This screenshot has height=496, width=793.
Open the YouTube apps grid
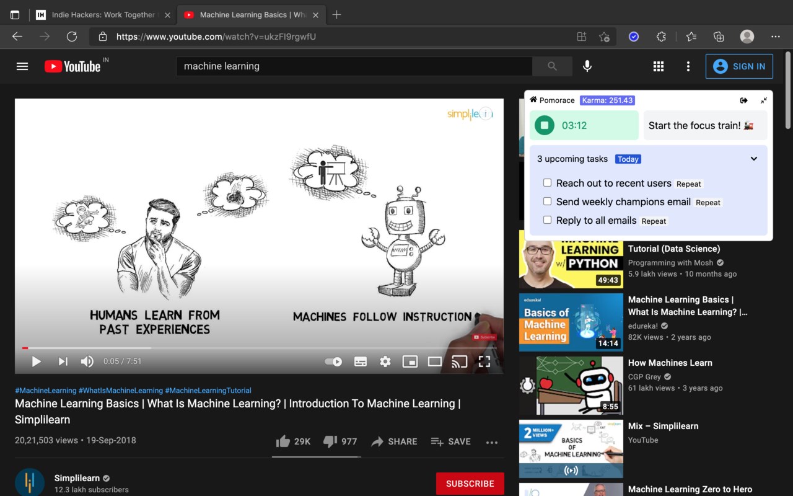(659, 66)
